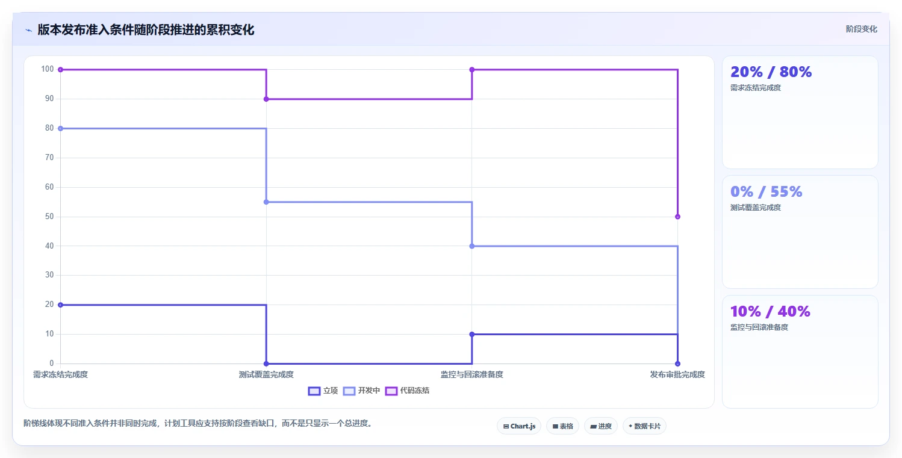
Task: Open the 10% / 40% 监控与回滚准备度 card
Action: 800,352
